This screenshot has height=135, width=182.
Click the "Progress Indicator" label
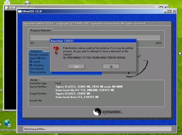[x=40, y=31]
